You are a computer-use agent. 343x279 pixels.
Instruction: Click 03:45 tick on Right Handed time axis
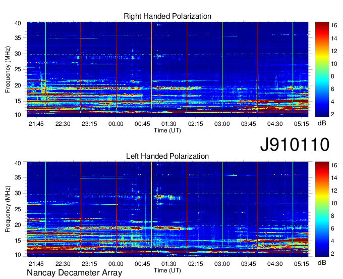pyautogui.click(x=249, y=124)
